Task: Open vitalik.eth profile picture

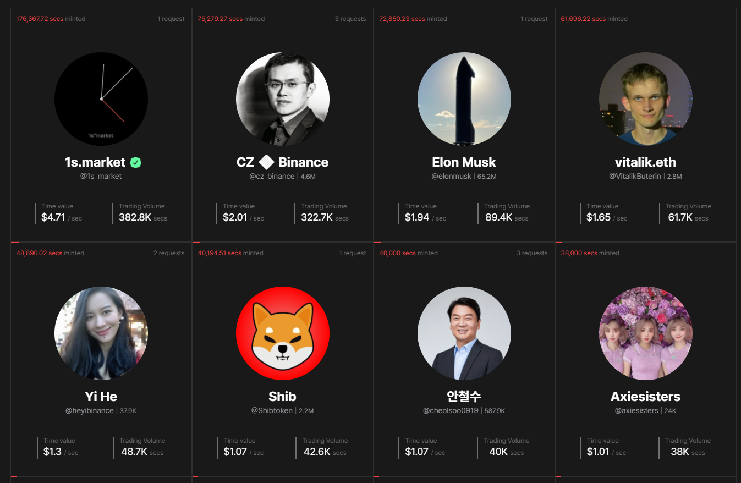Action: click(x=646, y=99)
